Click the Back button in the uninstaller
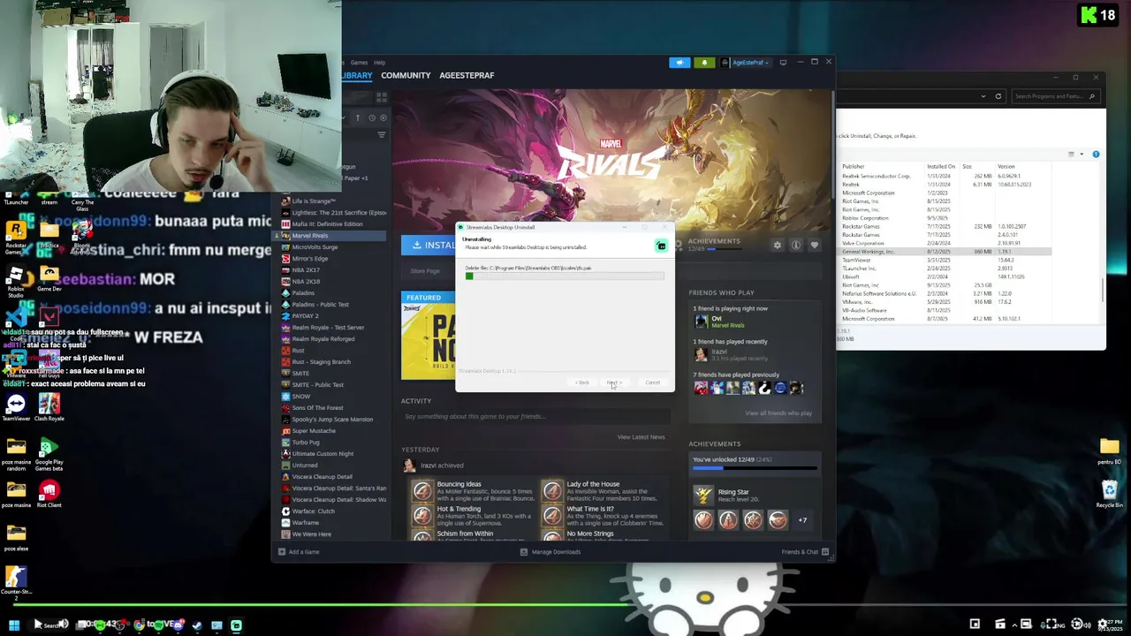 (582, 382)
